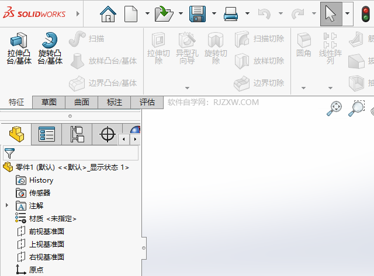Screen dimensions: 374x276
Task: Click 放样切除 lofted cut tool
Action: pos(259,61)
